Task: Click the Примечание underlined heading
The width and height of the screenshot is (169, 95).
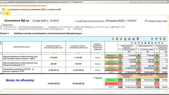Action: [x=7, y=25]
